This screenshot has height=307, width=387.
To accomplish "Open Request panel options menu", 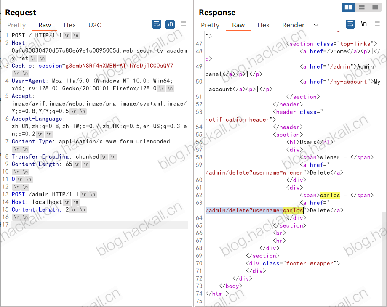I will [x=183, y=24].
